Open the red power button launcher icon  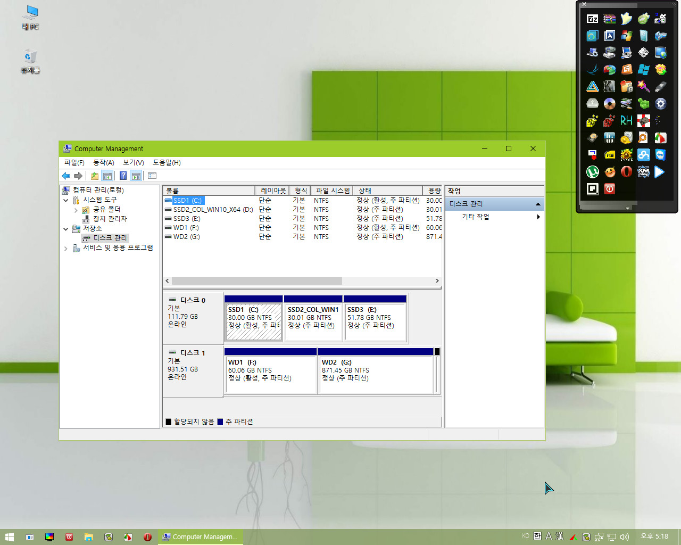pyautogui.click(x=610, y=189)
